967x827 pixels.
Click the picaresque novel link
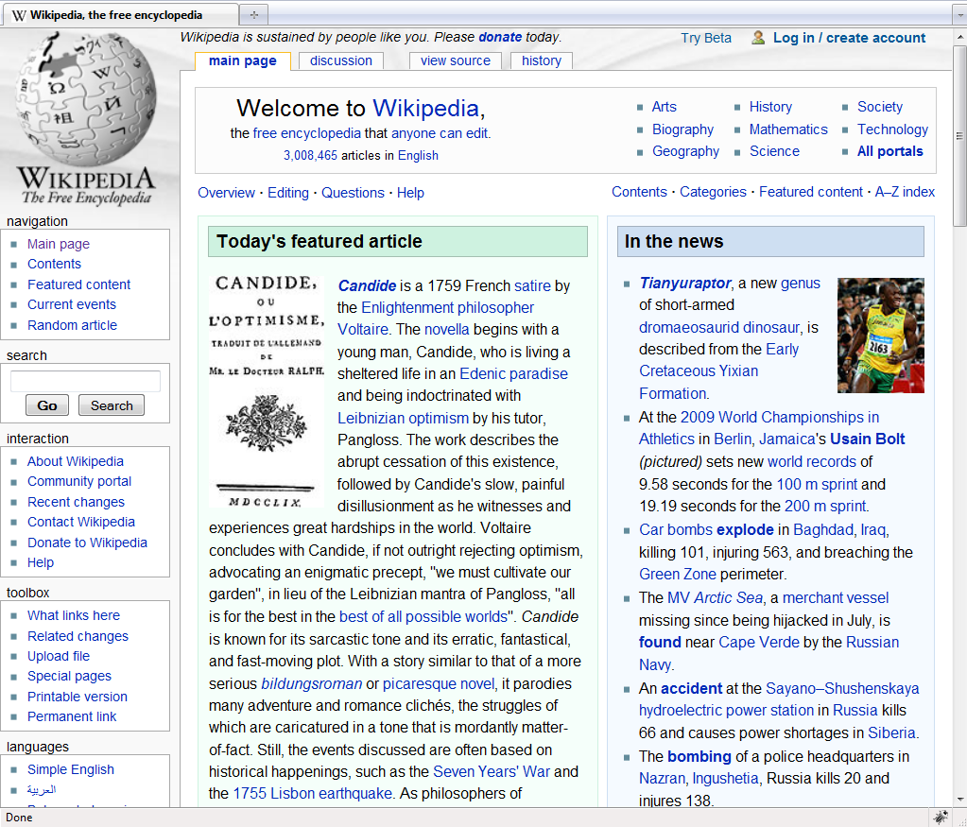[x=439, y=684]
